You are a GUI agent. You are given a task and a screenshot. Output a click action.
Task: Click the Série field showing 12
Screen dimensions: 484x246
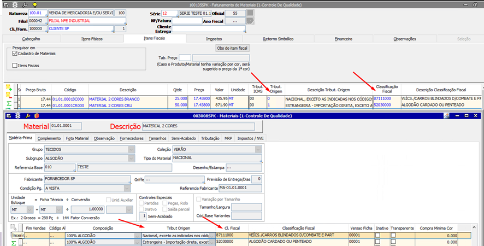coord(170,13)
